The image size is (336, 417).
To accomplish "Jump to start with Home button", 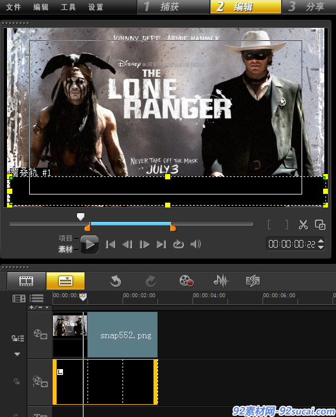I will click(110, 244).
